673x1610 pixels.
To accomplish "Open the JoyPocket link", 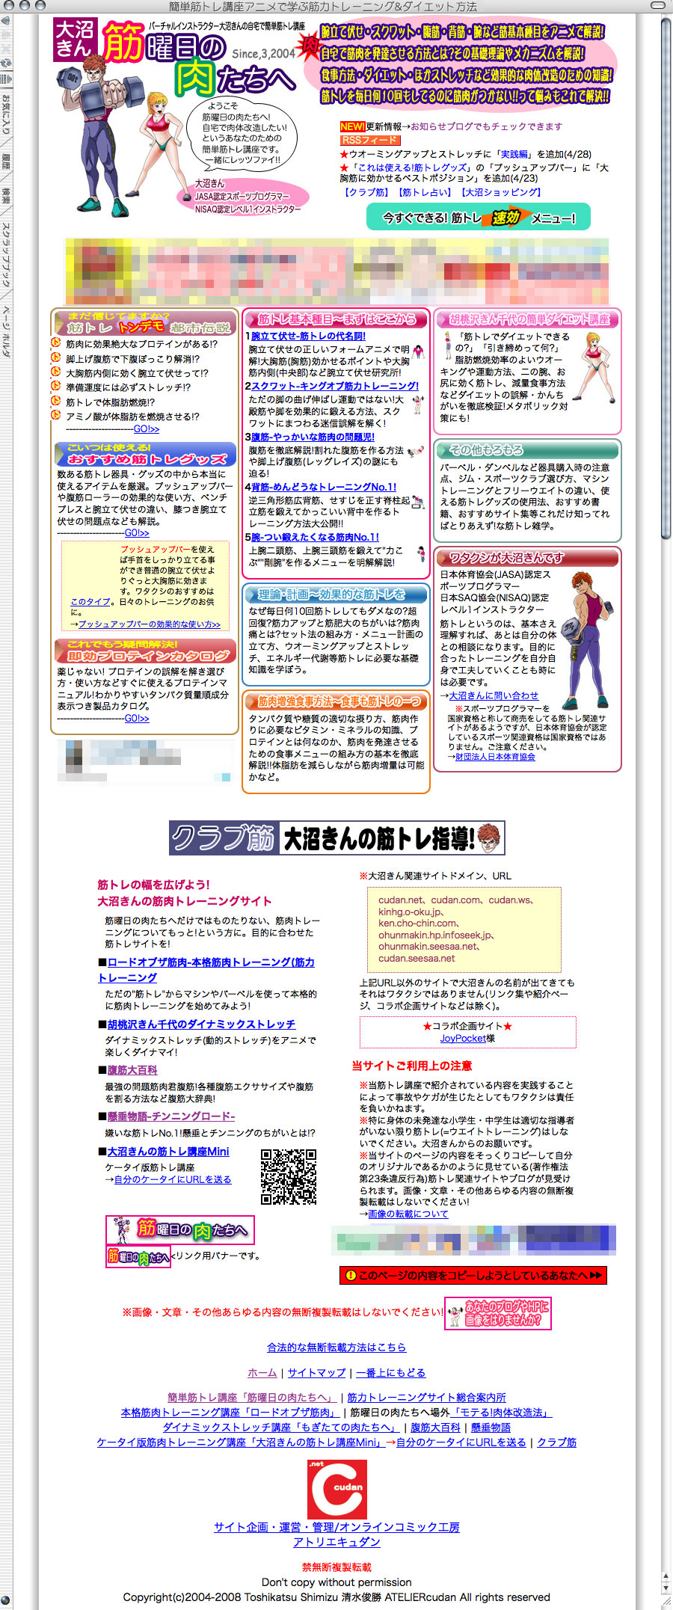I will point(462,1038).
